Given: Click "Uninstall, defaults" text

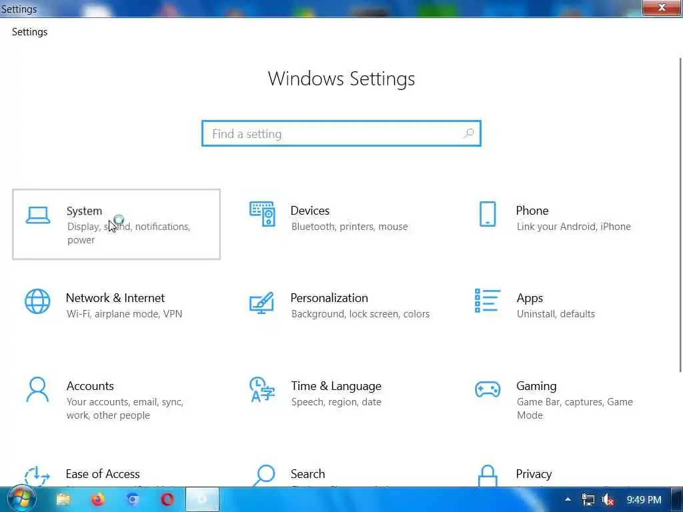Looking at the screenshot, I should pos(556,313).
